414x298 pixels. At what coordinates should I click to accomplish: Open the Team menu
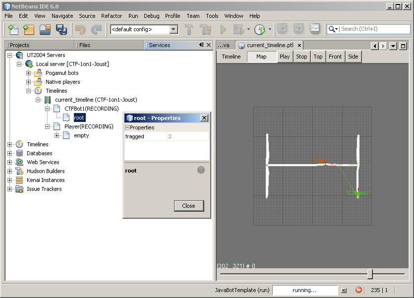point(193,16)
